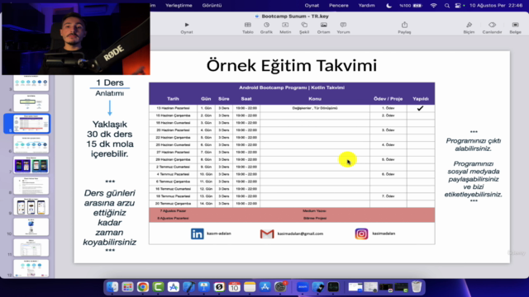
Task: Click the table header Android Bootcamp Programı
Action: [292, 87]
